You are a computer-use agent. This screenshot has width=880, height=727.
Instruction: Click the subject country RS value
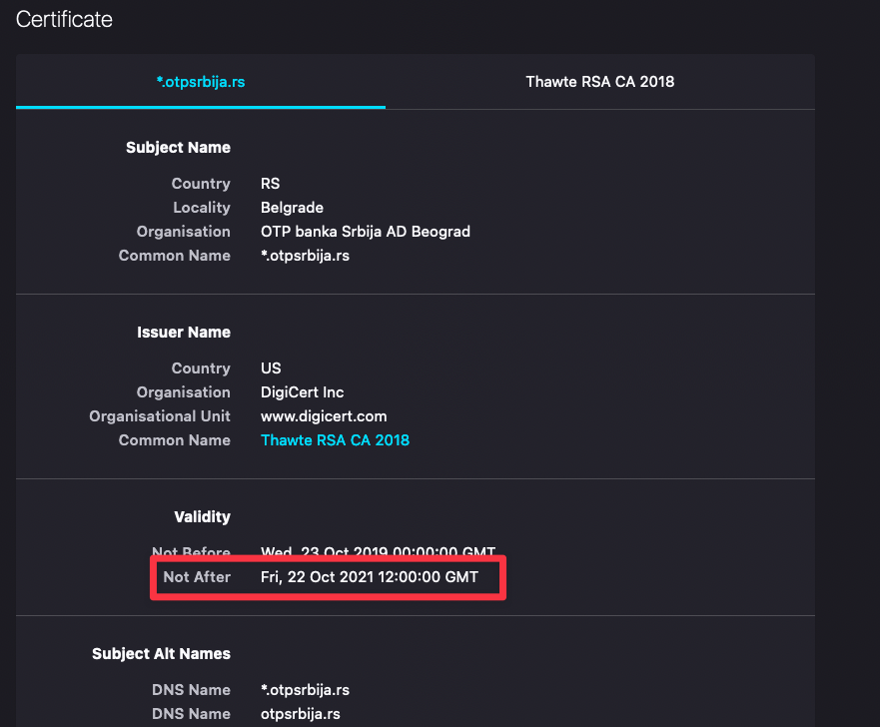coord(270,184)
